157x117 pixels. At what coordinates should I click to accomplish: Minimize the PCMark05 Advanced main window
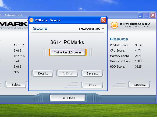click(x=140, y=15)
